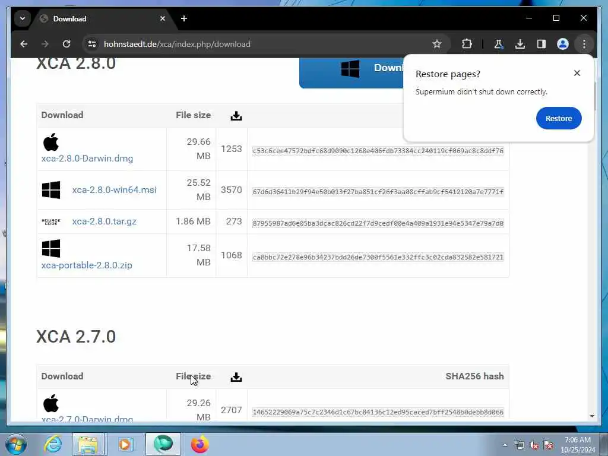The width and height of the screenshot is (608, 456).
Task: Click Windows logo above xca-portable-2.8.0.zip
Action: pyautogui.click(x=51, y=249)
